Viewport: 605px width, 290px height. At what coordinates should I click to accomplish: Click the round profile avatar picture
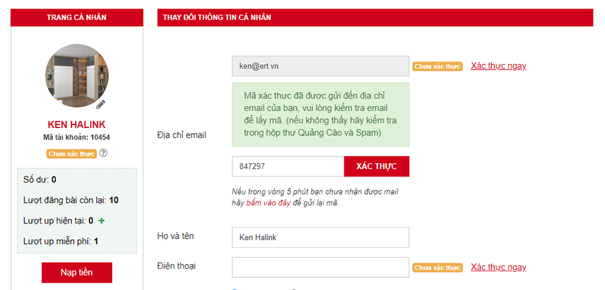point(77,76)
